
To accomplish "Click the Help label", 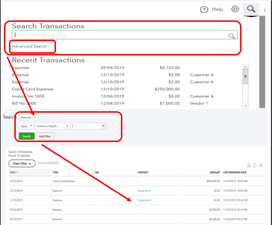I will point(217,9).
